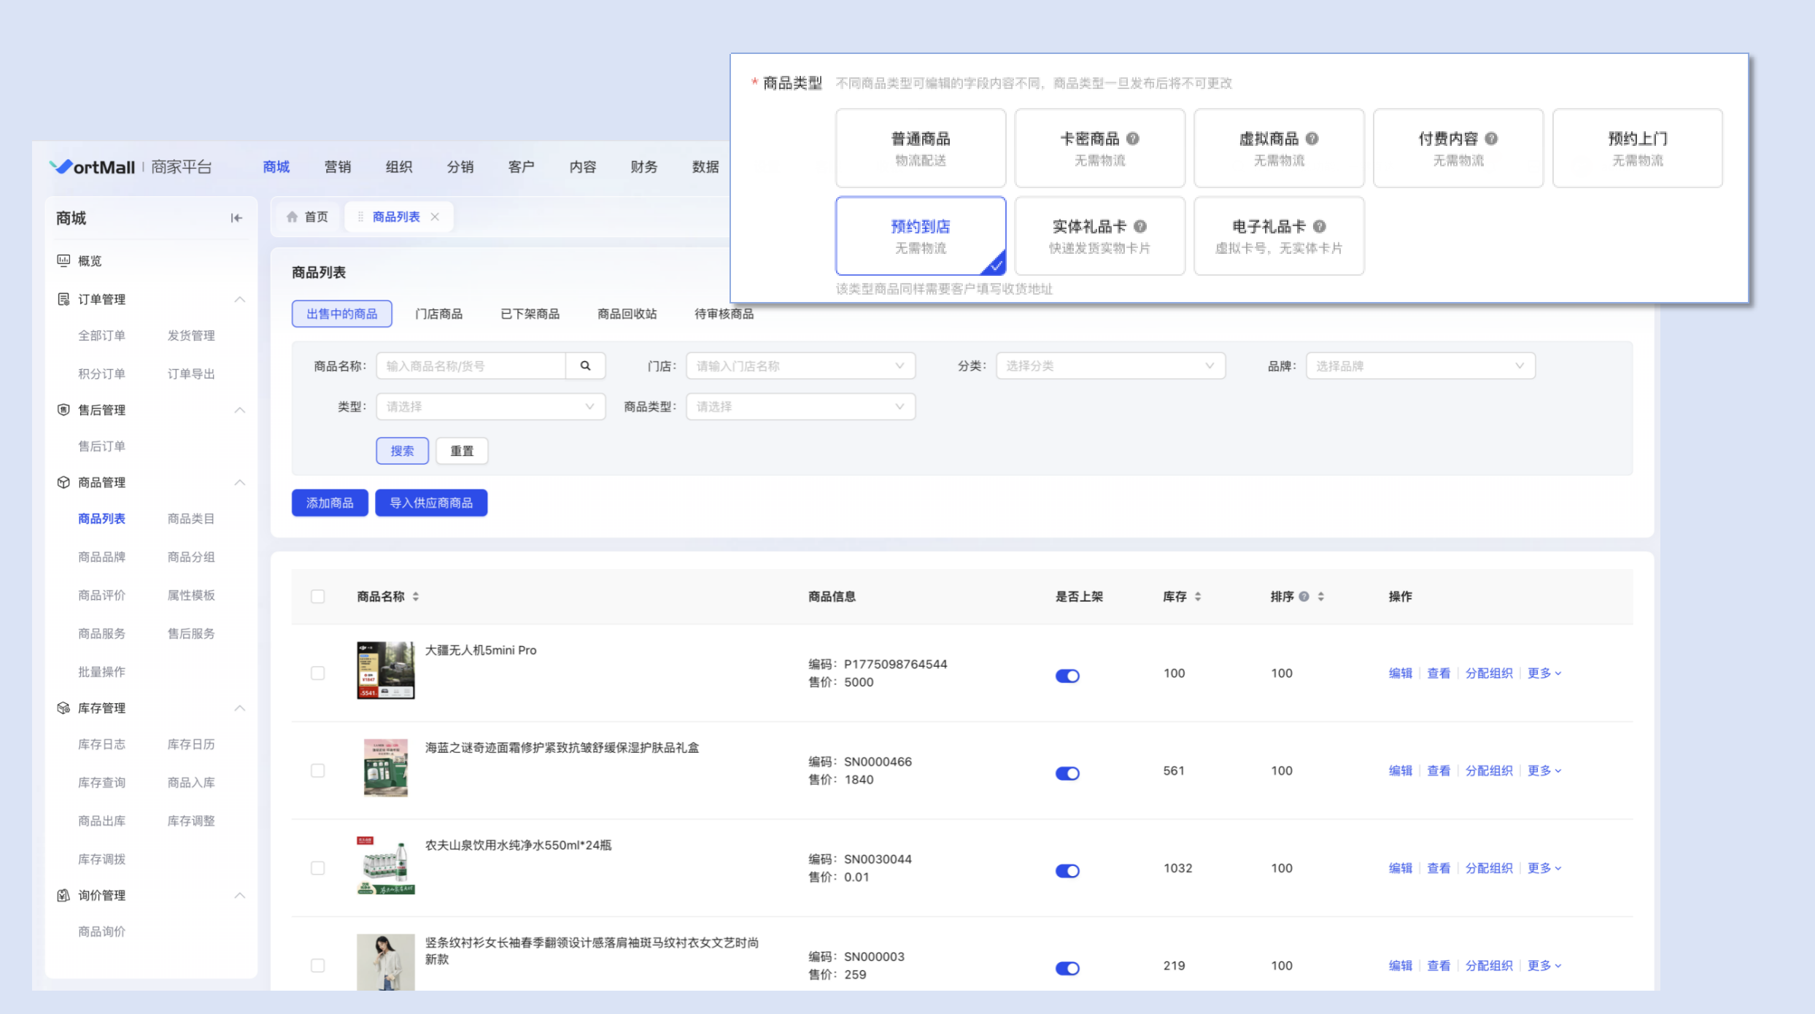Click 编辑 link for 海蓝之谜 product row
This screenshot has width=1815, height=1014.
(1400, 771)
